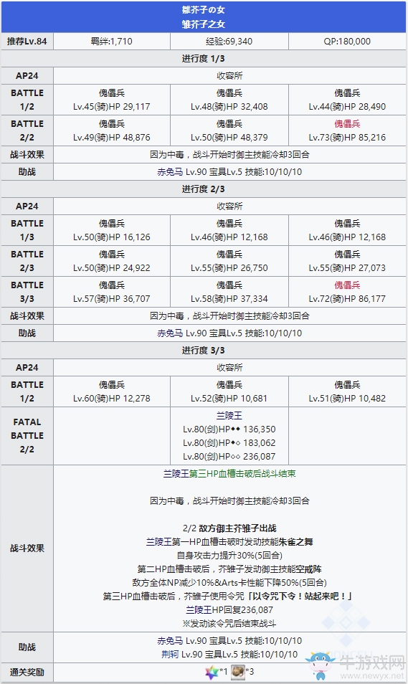Click the 敌方全体NP减少10%&Arts卡性能下降50% line
Image resolution: width=408 pixels, height=684 pixels.
(x=229, y=583)
